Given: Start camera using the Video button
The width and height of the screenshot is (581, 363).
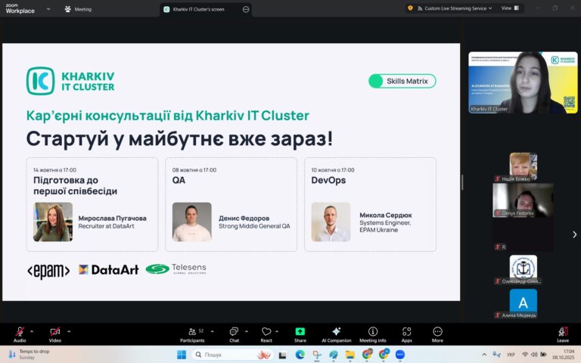Looking at the screenshot, I should (x=54, y=334).
